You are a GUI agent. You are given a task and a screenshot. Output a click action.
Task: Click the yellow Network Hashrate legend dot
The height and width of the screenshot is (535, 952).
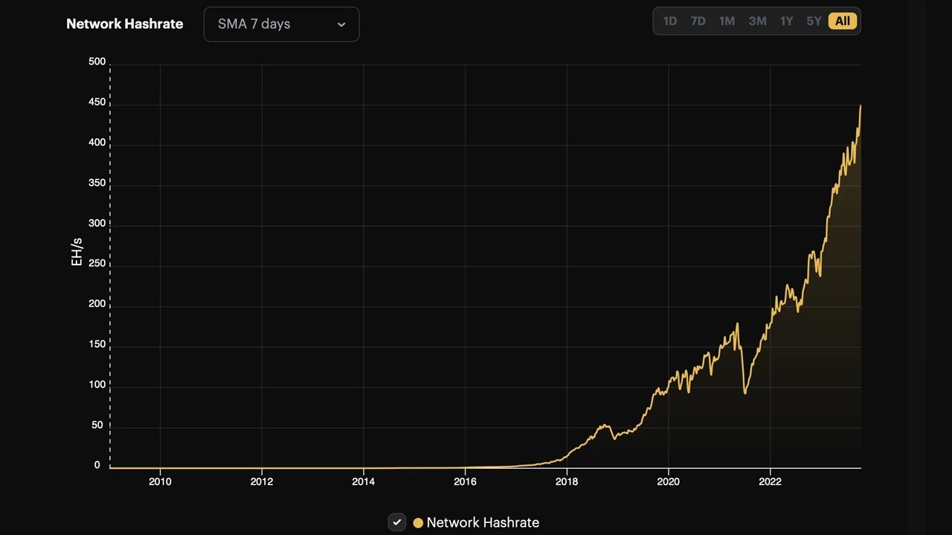418,523
